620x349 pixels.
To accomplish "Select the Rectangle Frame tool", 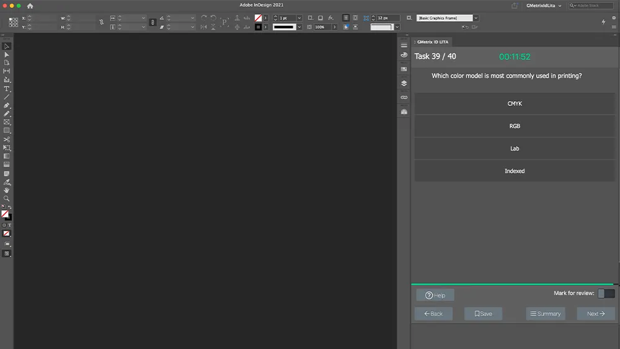I will pos(7,122).
